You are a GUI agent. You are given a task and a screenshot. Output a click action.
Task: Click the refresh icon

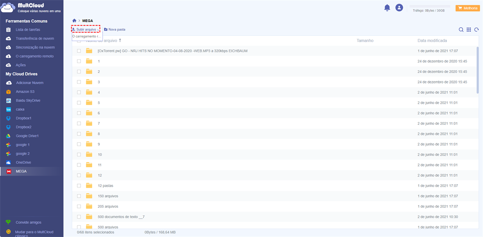tap(477, 30)
